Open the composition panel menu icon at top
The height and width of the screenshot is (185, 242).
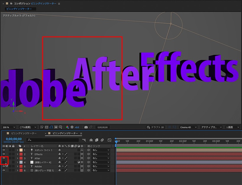point(59,4)
